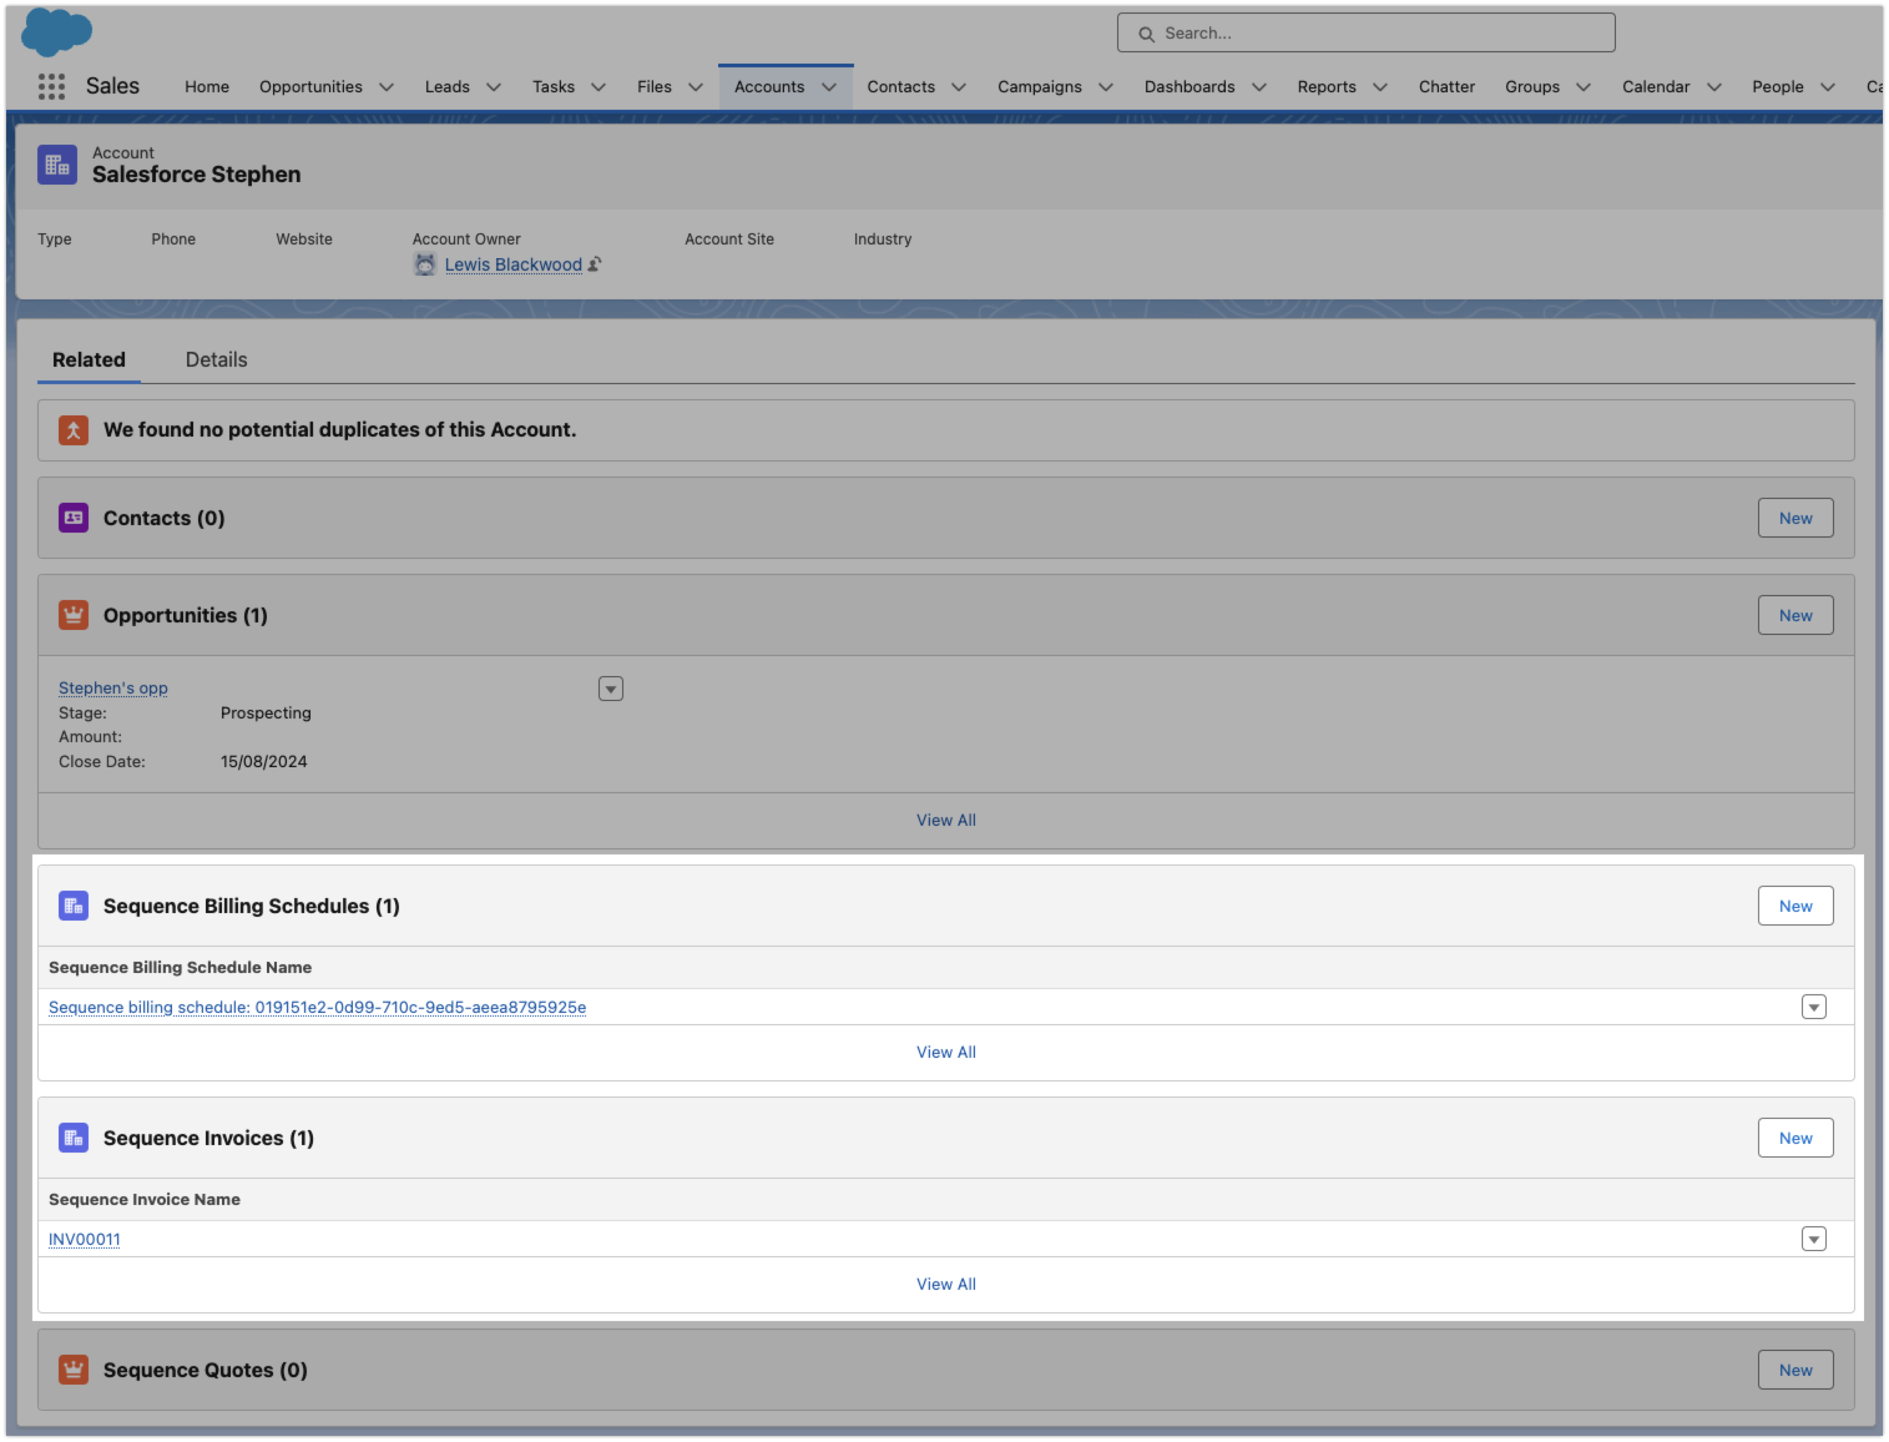The width and height of the screenshot is (1889, 1442).
Task: Click the Sequence Quotes crown icon
Action: [x=74, y=1371]
